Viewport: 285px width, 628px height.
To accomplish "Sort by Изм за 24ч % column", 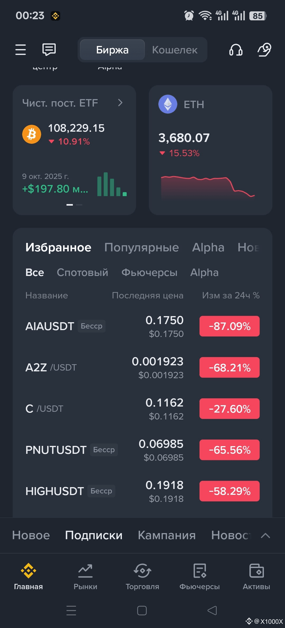I will 231,295.
